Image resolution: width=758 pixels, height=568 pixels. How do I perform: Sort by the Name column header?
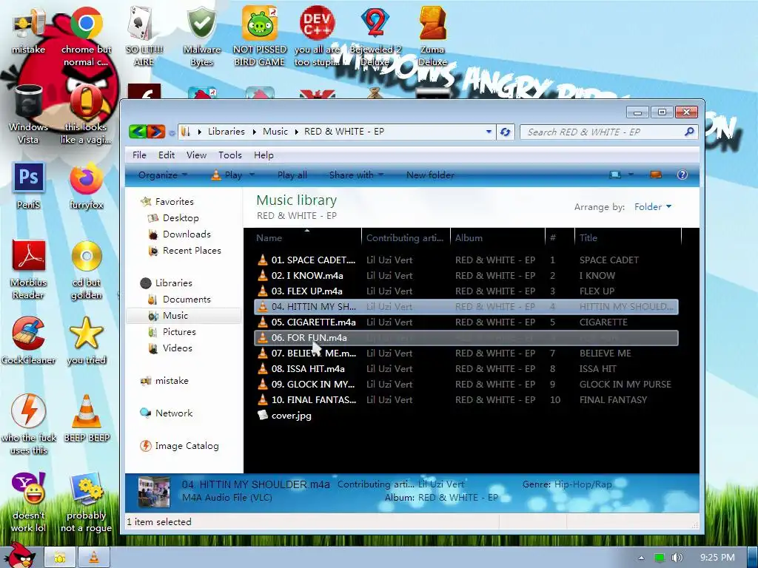306,237
